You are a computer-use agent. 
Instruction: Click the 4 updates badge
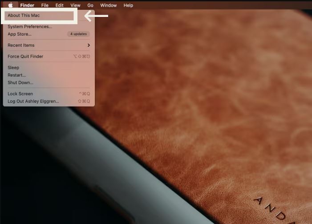pos(79,34)
